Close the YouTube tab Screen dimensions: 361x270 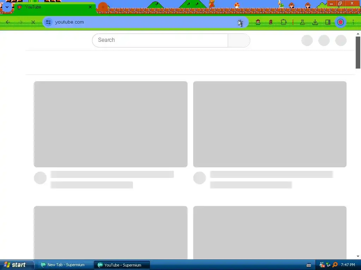pyautogui.click(x=90, y=7)
